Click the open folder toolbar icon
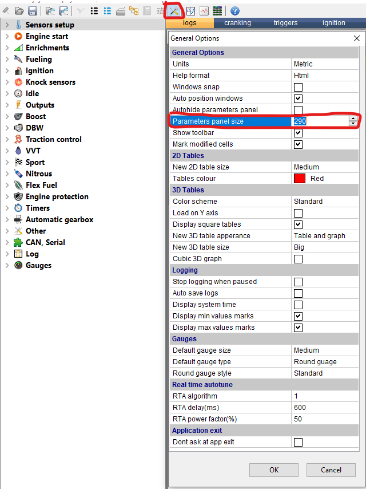The height and width of the screenshot is (489, 366). 19,11
